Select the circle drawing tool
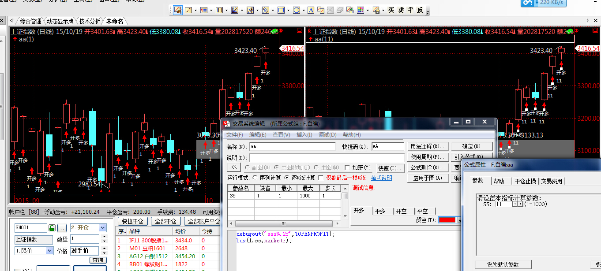The height and width of the screenshot is (271, 601). [297, 10]
